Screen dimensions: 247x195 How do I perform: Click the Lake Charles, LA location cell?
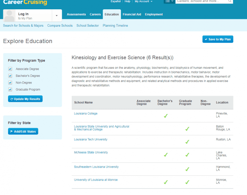[221, 155]
